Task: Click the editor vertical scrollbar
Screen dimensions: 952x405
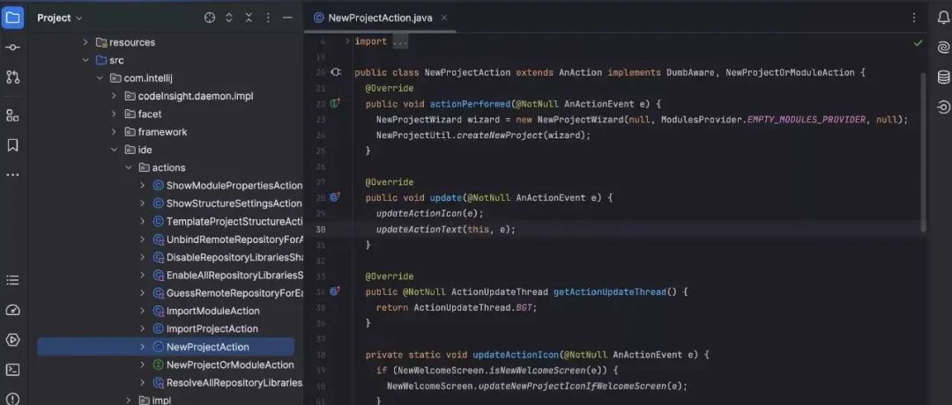Action: pyautogui.click(x=924, y=151)
